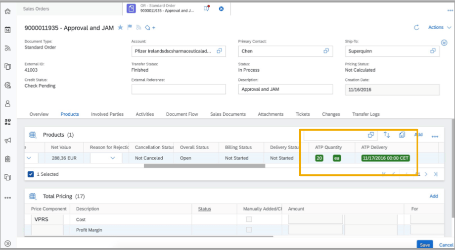
Task: Open more options dots in the Products toolbar
Action: pos(435,137)
